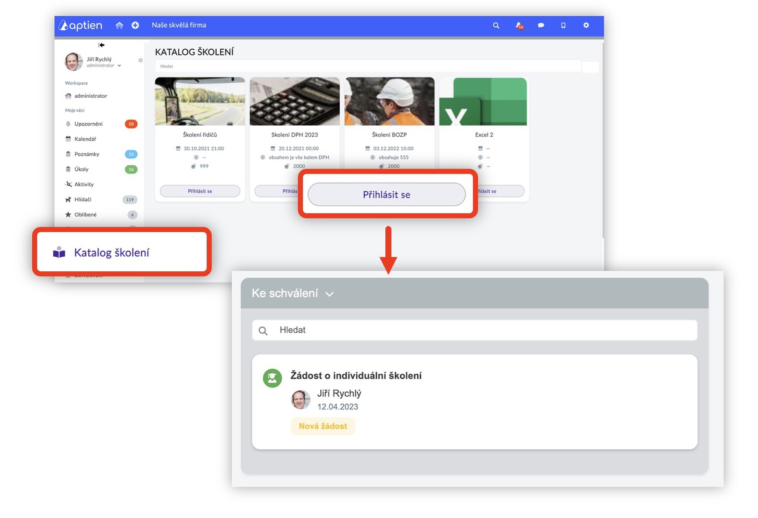758x518 pixels.
Task: Expand the administrator role dropdown under user name
Action: [x=104, y=66]
